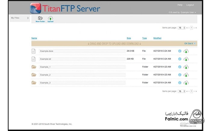This screenshot has width=209, height=131.
Task: Click Logout in the header
Action: (190, 5)
